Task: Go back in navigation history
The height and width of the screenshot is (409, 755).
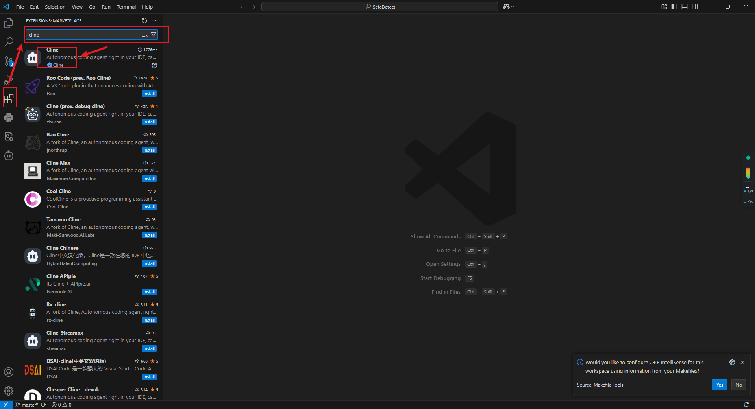Action: 242,7
